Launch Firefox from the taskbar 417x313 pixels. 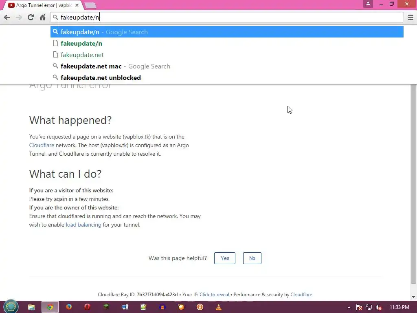pyautogui.click(x=68, y=307)
